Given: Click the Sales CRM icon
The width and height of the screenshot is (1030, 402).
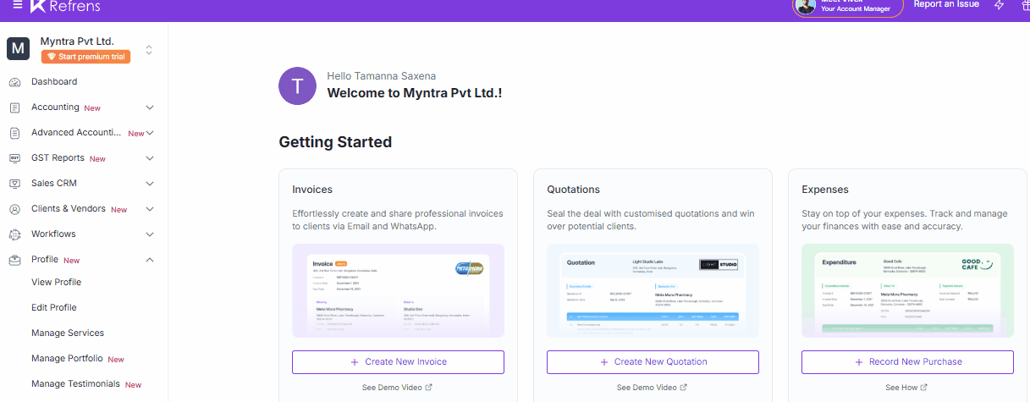Looking at the screenshot, I should click(x=14, y=184).
